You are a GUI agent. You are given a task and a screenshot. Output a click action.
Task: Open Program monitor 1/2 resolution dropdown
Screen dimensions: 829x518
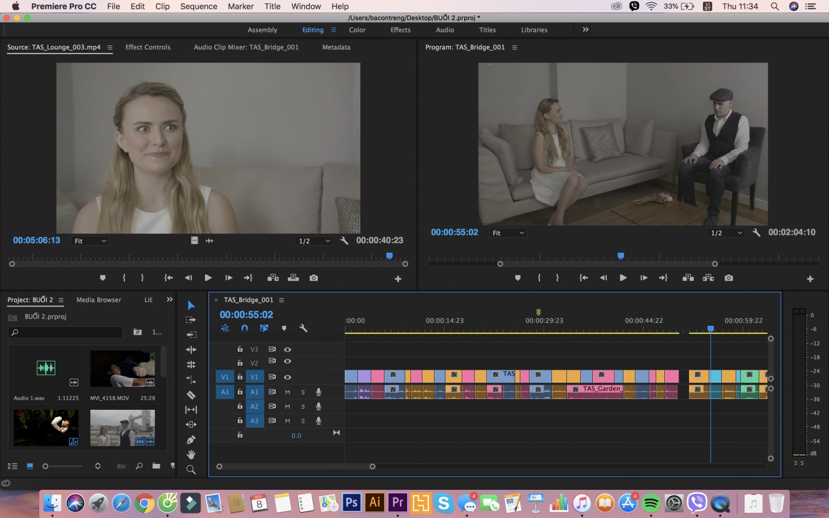point(727,233)
